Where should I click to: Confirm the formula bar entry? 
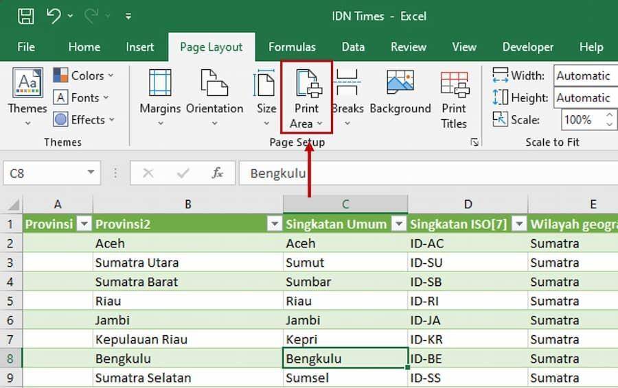tap(183, 173)
